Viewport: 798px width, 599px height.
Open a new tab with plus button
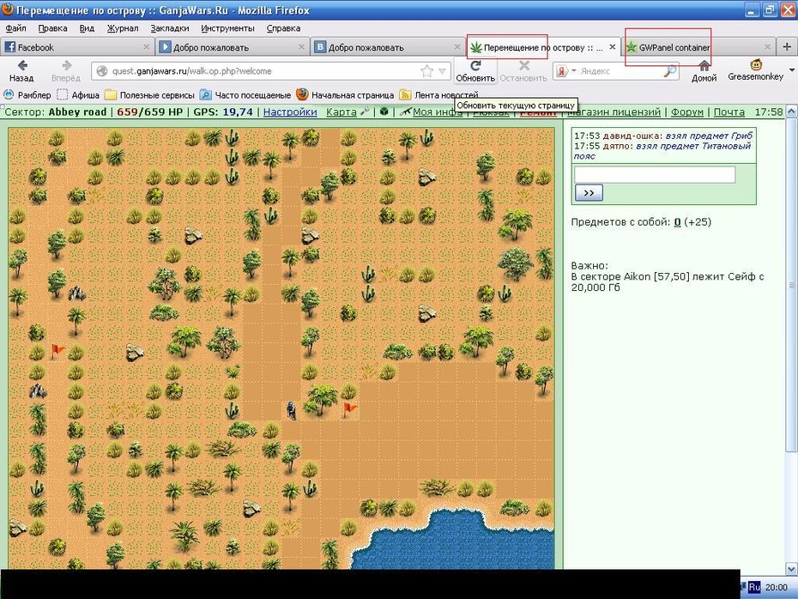pos(787,47)
